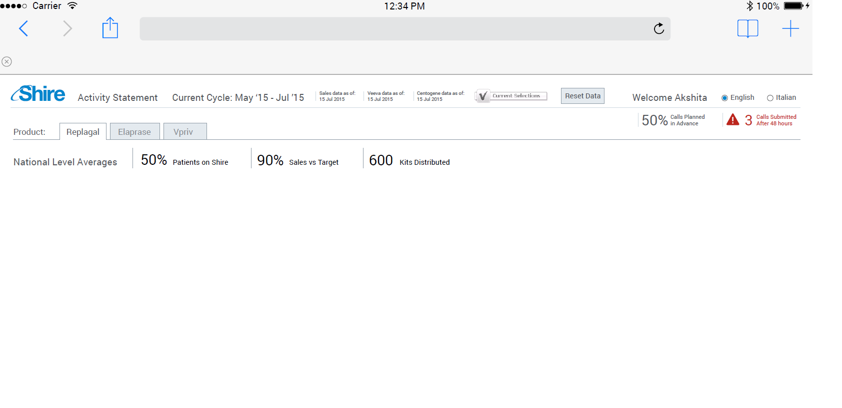Click the 50% Patients on Shire metric
The height and width of the screenshot is (408, 842).
[184, 160]
